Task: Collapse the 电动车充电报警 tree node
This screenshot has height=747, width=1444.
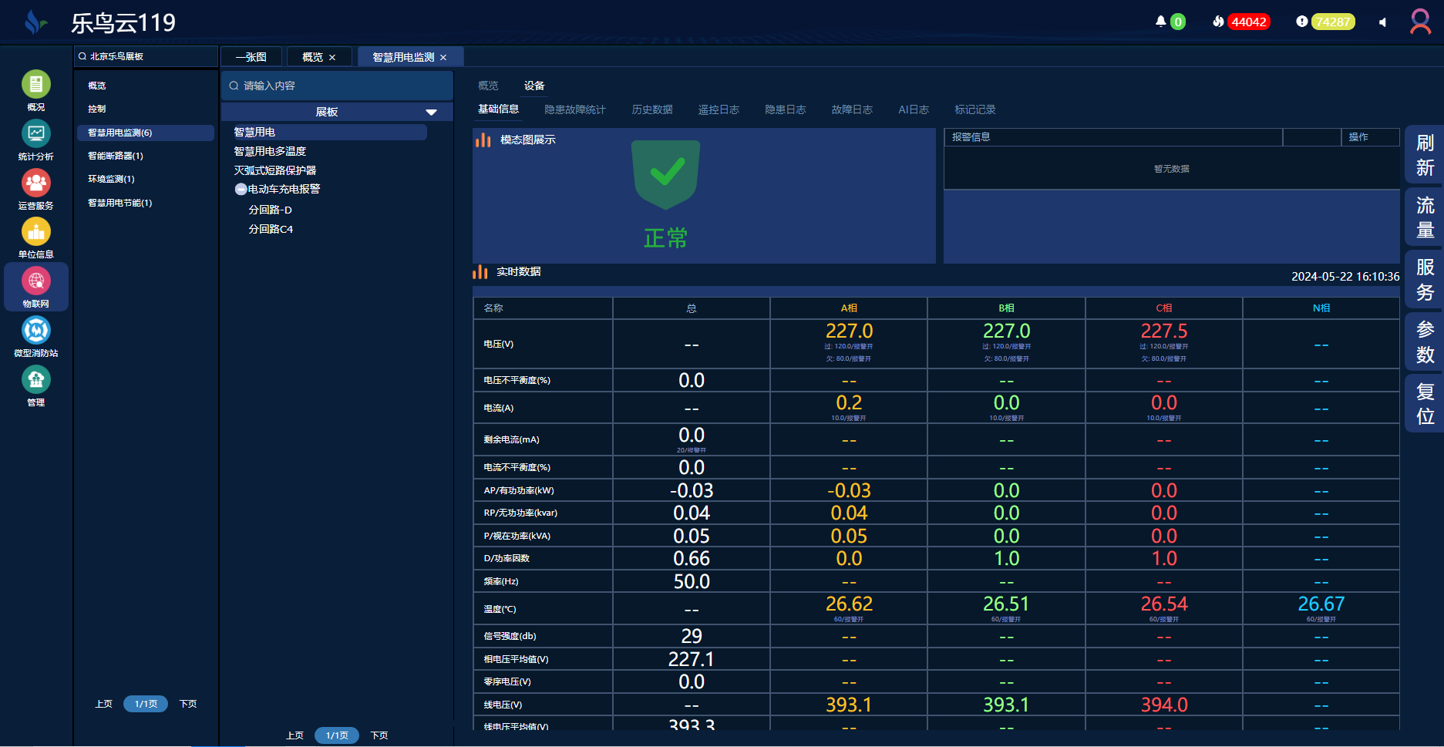Action: tap(241, 190)
